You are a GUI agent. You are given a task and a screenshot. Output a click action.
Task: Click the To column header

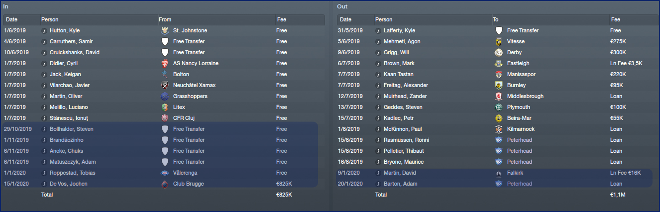coord(496,20)
